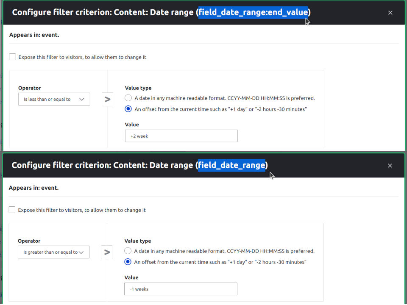Viewport: 407px width, 305px height.
Task: Select the machine readable date option in the top dialog
Action: 128,98
